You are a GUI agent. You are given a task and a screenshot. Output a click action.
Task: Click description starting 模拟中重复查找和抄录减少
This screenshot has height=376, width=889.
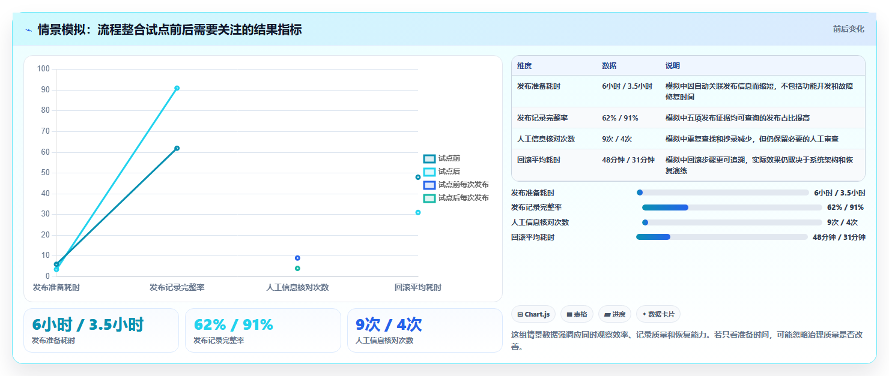pyautogui.click(x=752, y=139)
